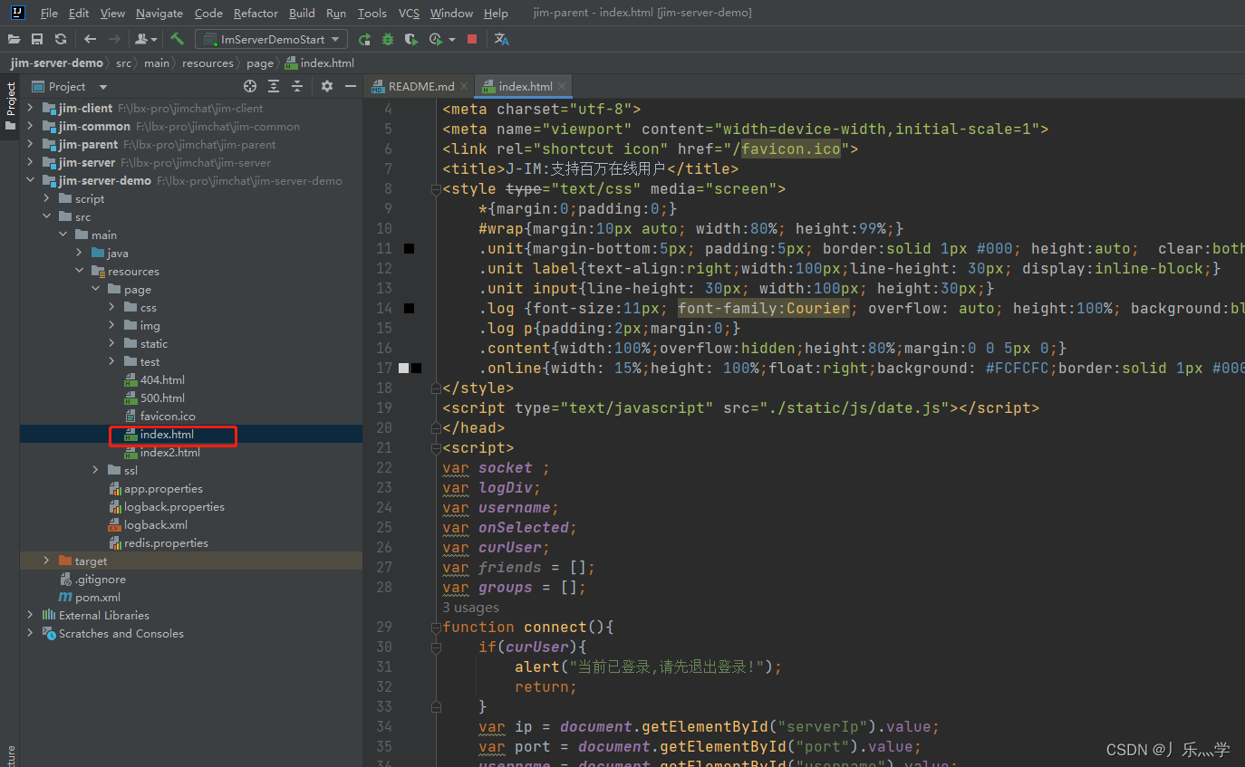This screenshot has height=767, width=1245.
Task: Collapse the jim-server-demo module node
Action: (x=31, y=180)
